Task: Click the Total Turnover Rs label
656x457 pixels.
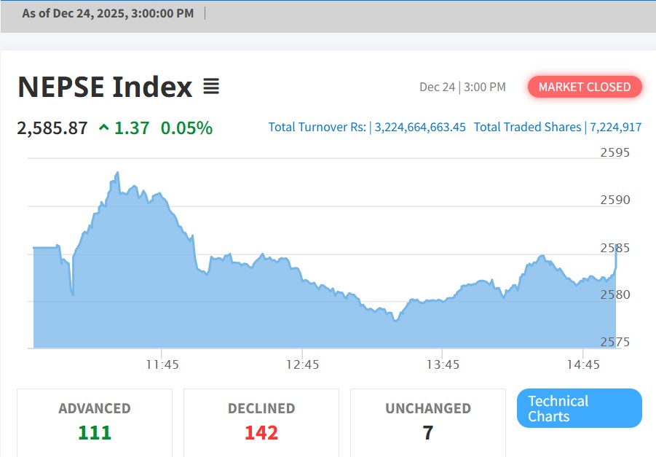Action: [317, 128]
